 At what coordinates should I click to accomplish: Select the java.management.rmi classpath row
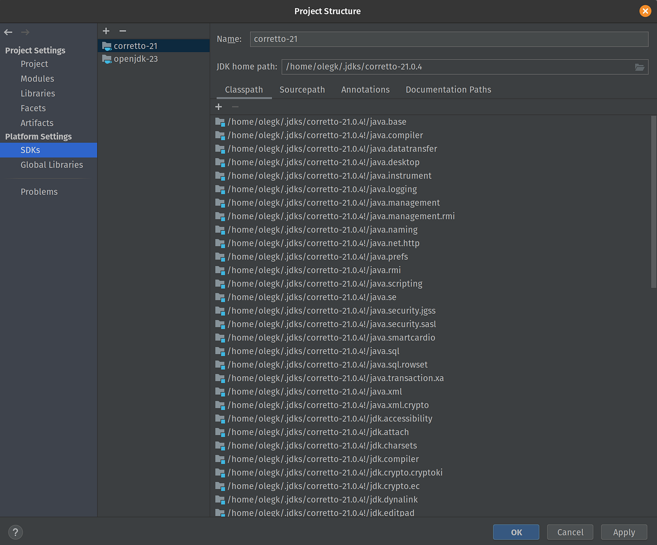(431, 216)
